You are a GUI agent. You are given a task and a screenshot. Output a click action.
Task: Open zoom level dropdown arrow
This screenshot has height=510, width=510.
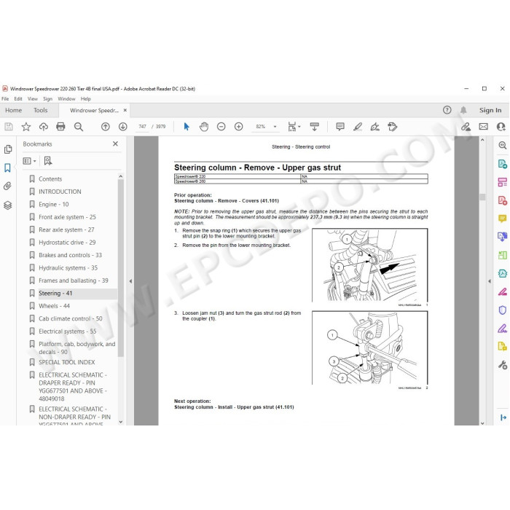tap(275, 127)
